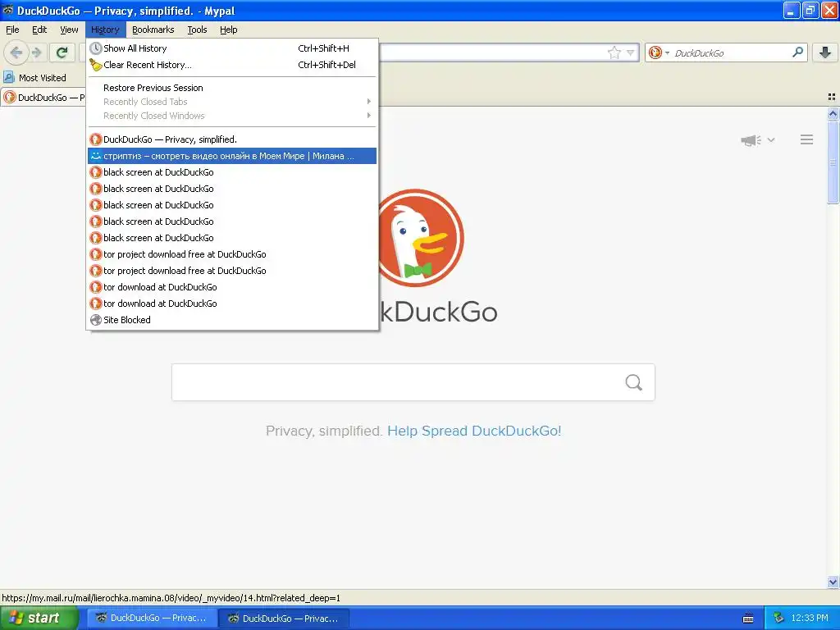Click network icon in system tray
The image size is (840, 630).
778,618
